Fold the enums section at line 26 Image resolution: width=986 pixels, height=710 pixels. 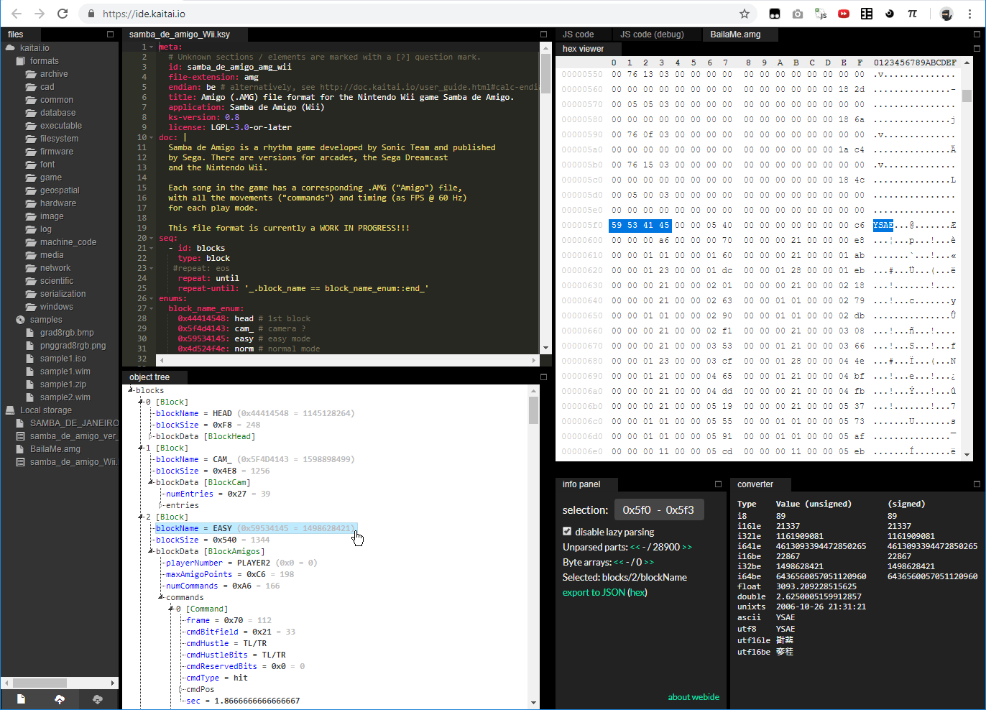tap(152, 298)
